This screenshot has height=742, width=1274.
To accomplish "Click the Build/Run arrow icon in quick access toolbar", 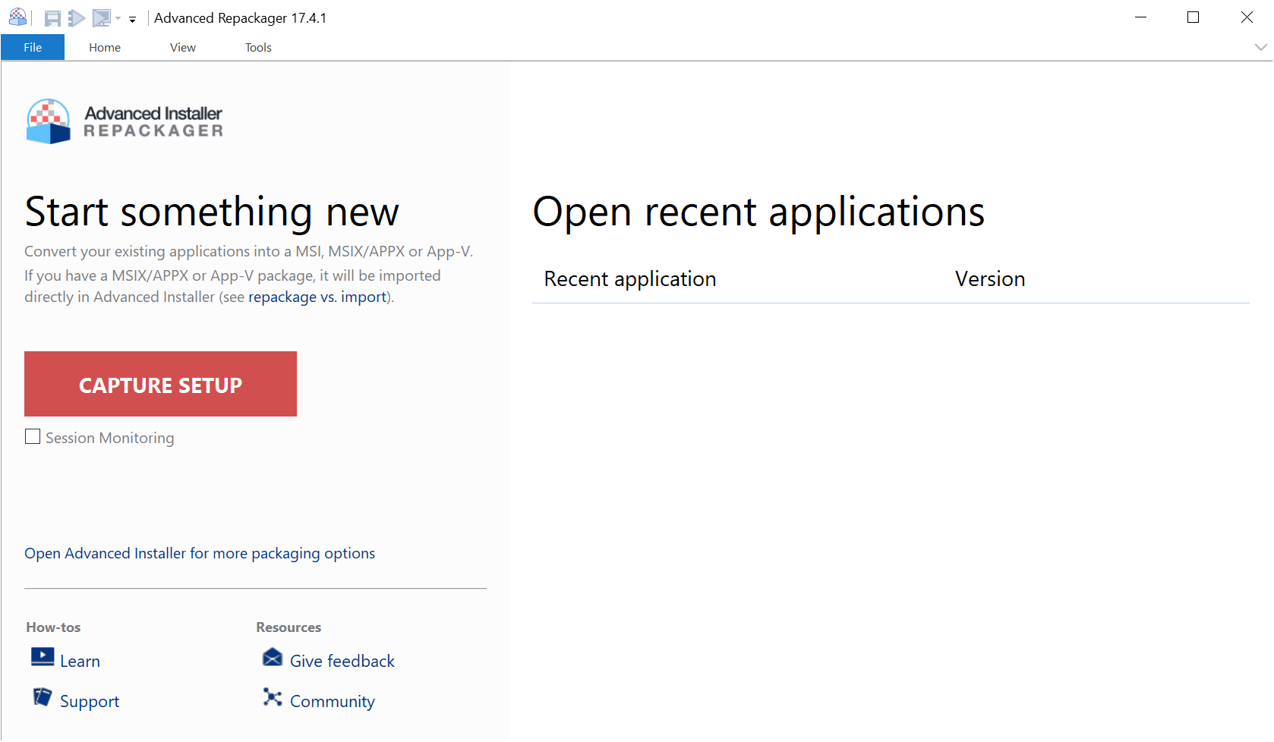I will [77, 18].
